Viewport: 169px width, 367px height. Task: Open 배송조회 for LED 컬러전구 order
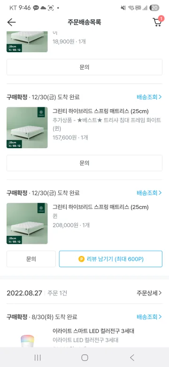click(x=149, y=317)
